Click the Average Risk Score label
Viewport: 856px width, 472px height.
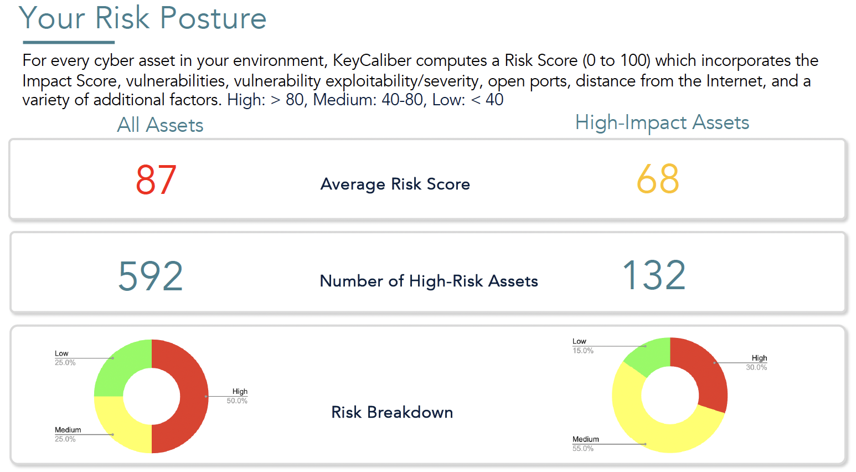(395, 184)
